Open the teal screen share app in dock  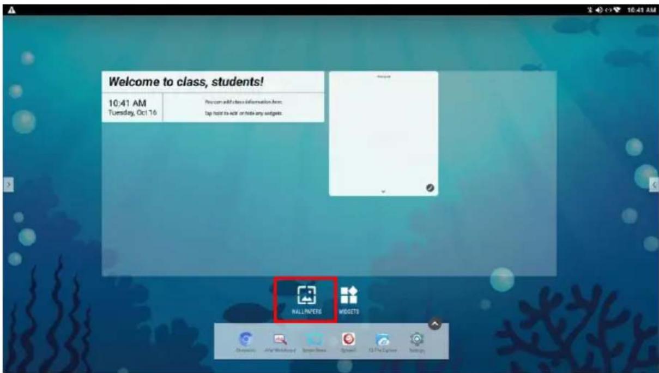point(315,342)
